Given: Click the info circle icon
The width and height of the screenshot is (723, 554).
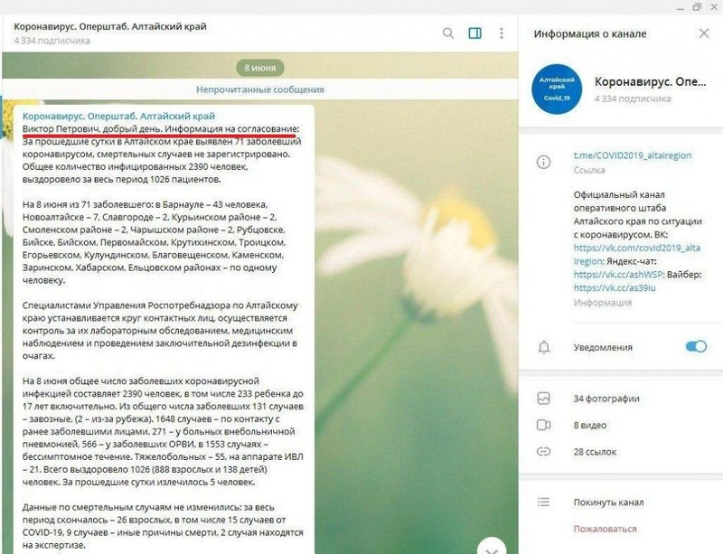Looking at the screenshot, I should (544, 162).
